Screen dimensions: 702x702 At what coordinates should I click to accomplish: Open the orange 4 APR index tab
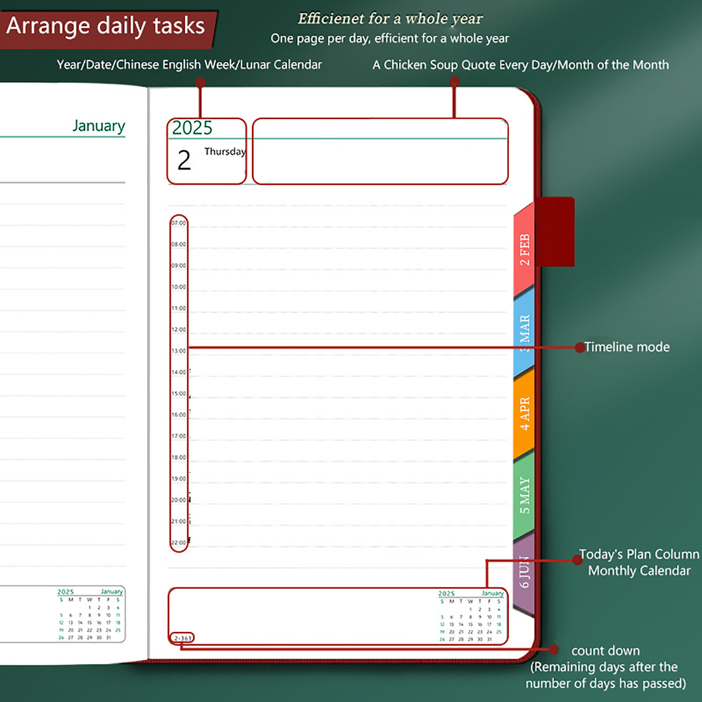tap(524, 413)
